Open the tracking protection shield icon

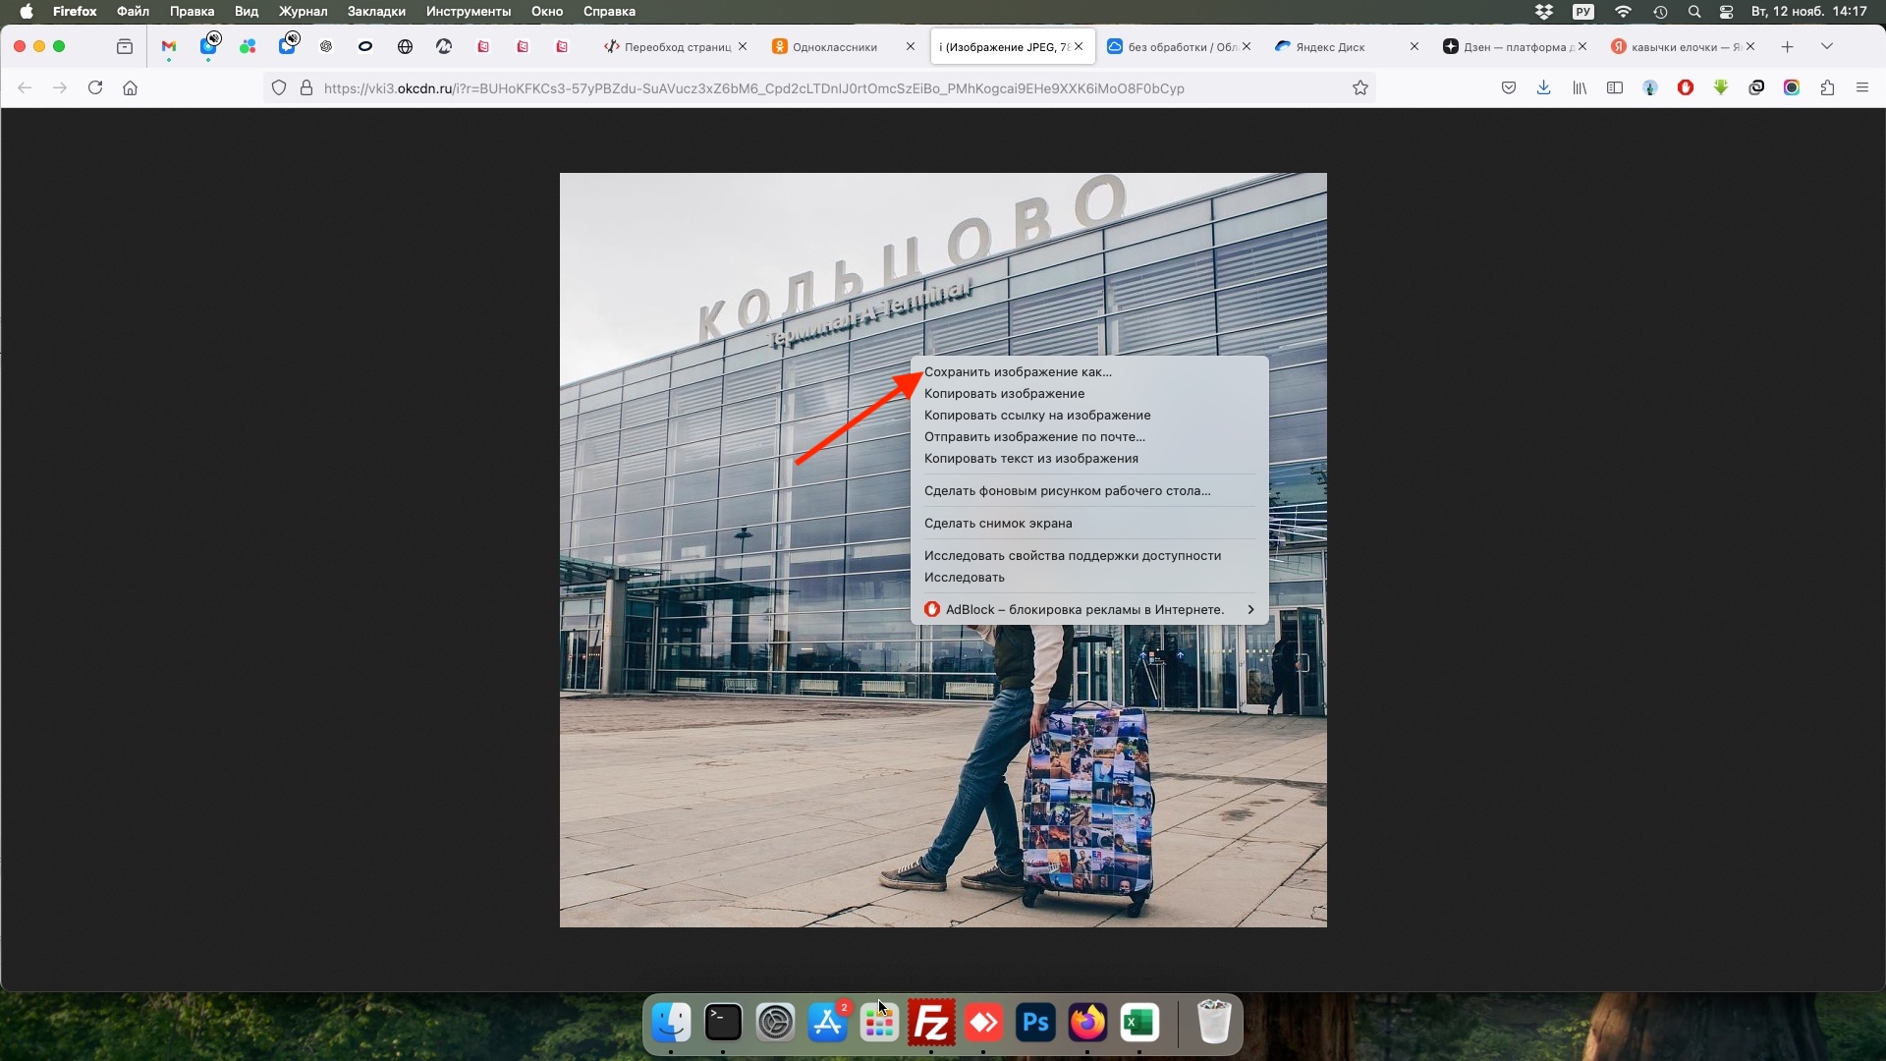(279, 87)
